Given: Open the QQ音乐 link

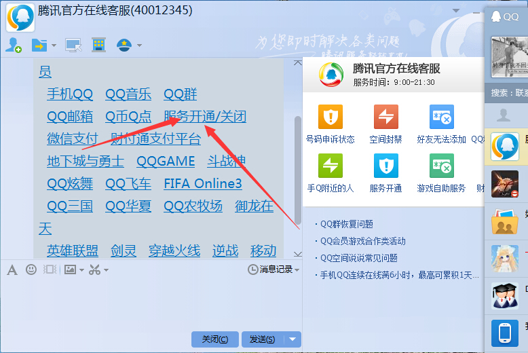Looking at the screenshot, I should coord(128,94).
